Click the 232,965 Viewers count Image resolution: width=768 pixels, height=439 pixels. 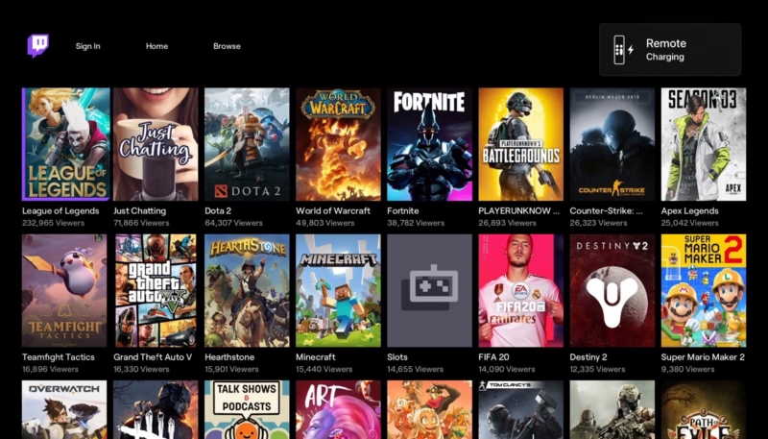pyautogui.click(x=54, y=223)
